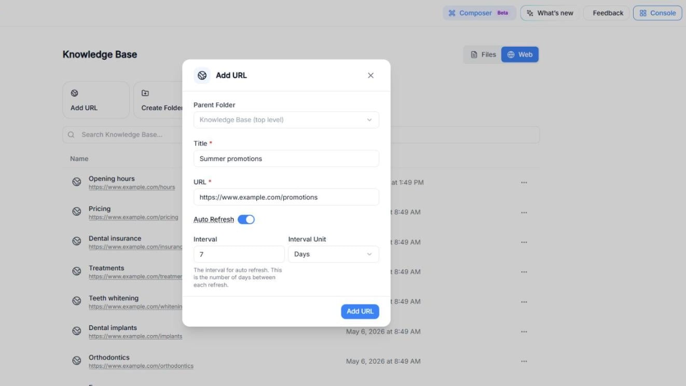Click the web icon beside Pricing
686x386 pixels.
click(x=77, y=212)
